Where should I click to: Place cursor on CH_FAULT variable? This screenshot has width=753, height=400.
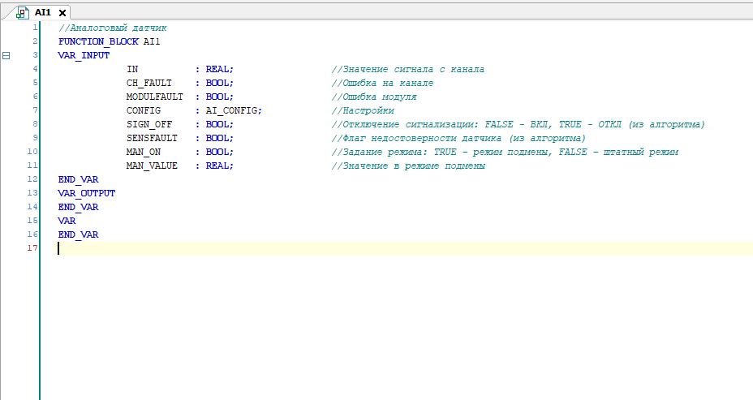[x=148, y=83]
